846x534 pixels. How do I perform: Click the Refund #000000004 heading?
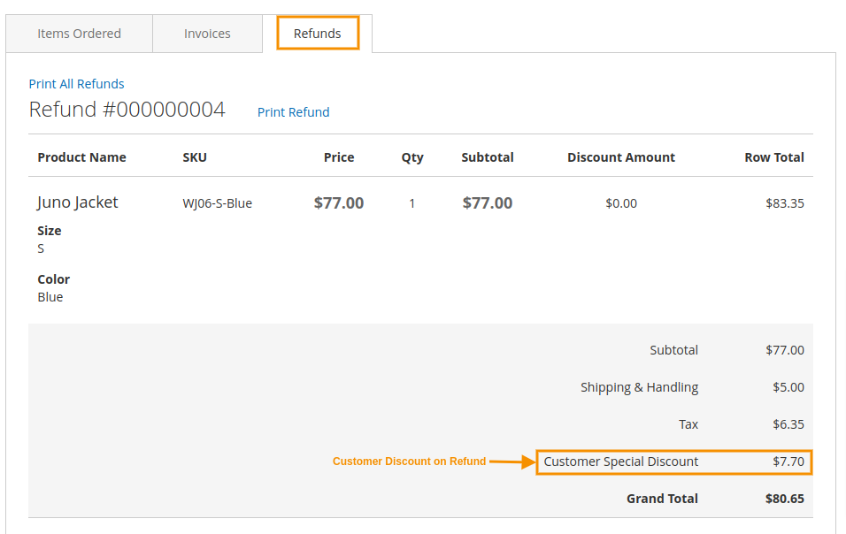[x=127, y=110]
